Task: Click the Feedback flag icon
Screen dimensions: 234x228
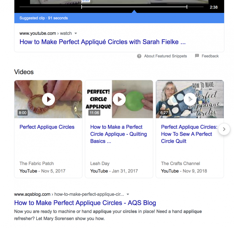Action: coord(197,56)
